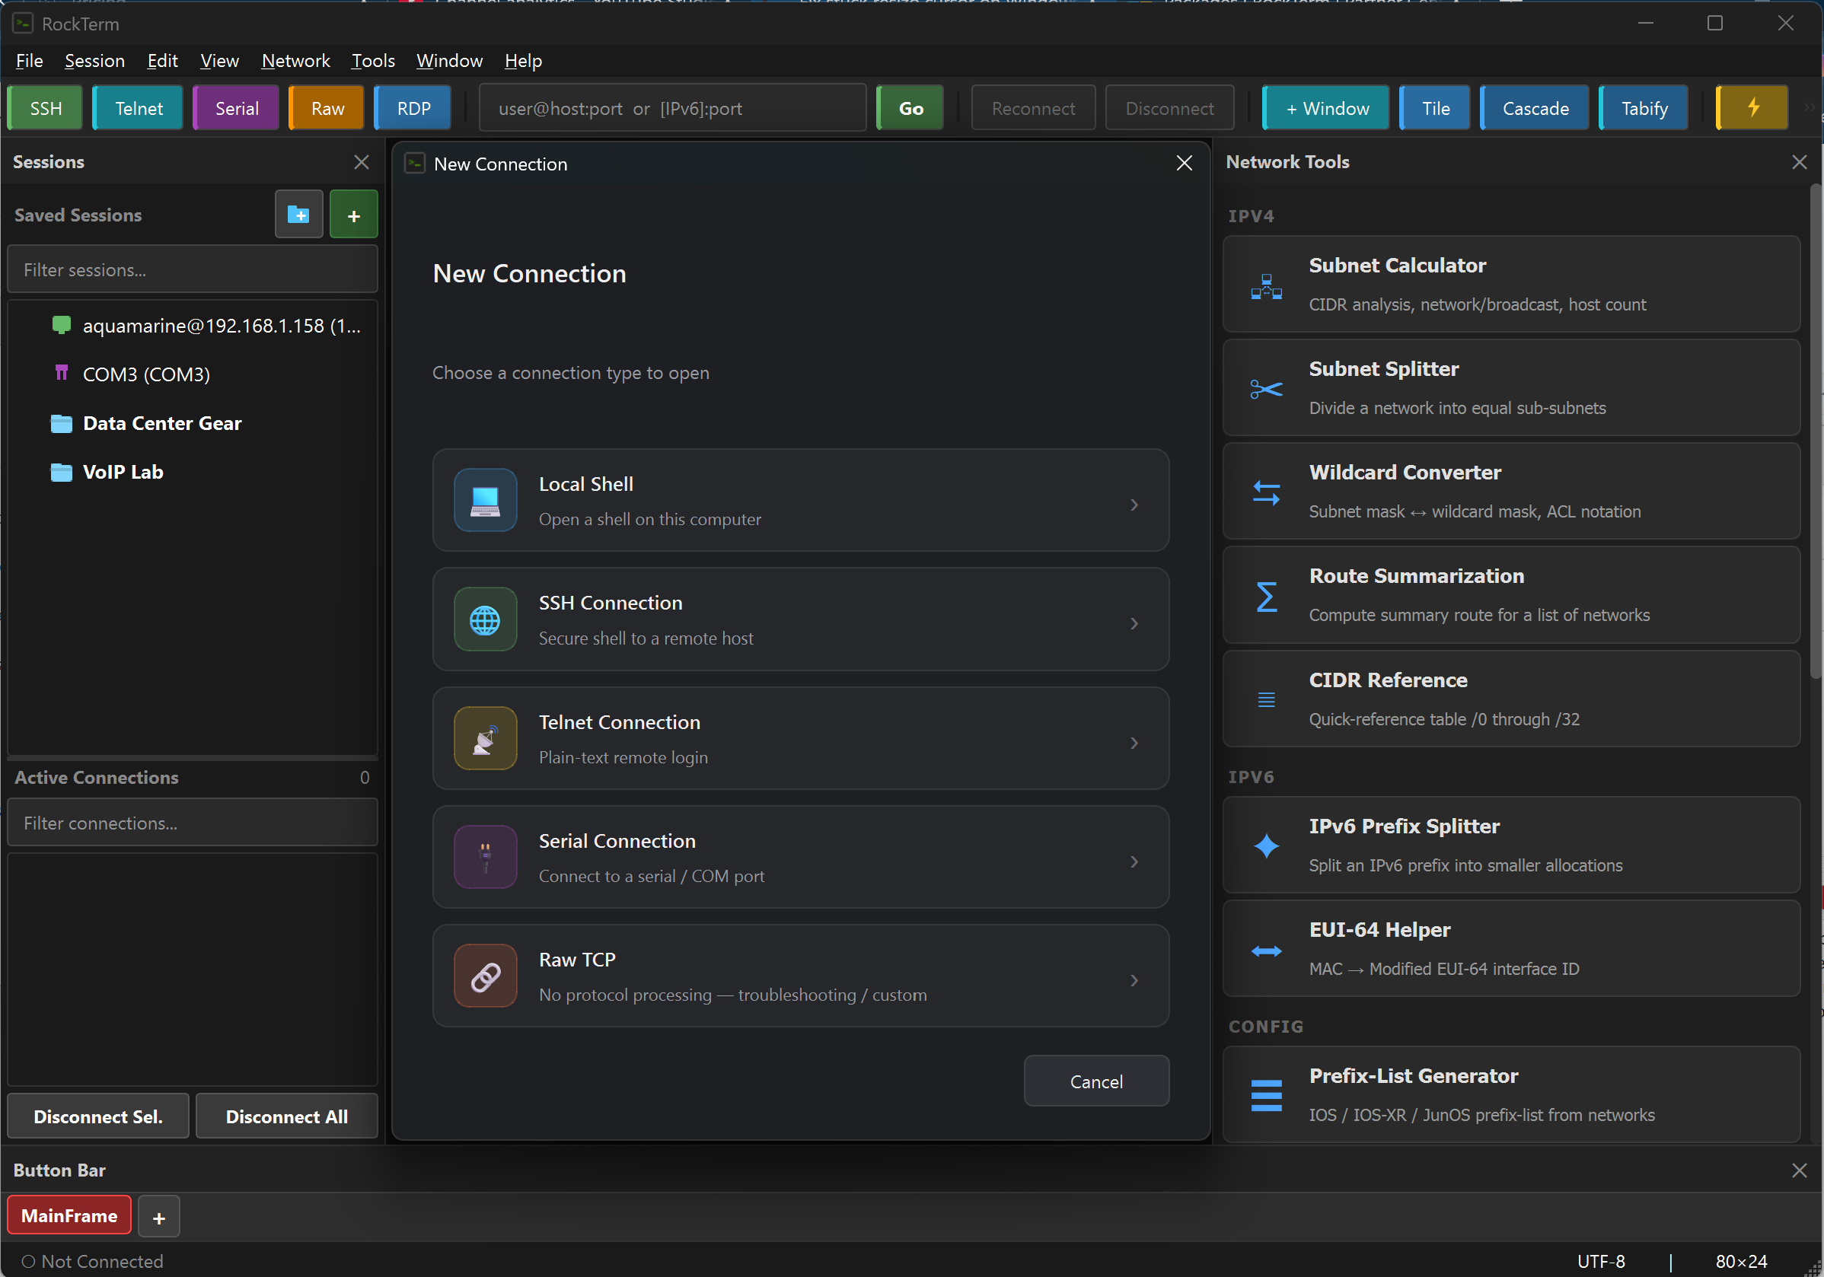
Task: Click the Disconnect Sel. button
Action: pos(97,1116)
